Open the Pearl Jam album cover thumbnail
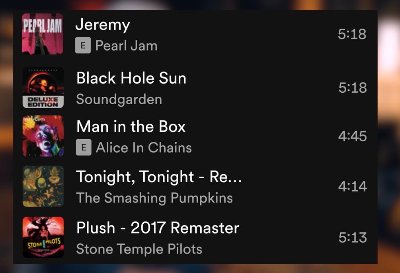 click(42, 34)
